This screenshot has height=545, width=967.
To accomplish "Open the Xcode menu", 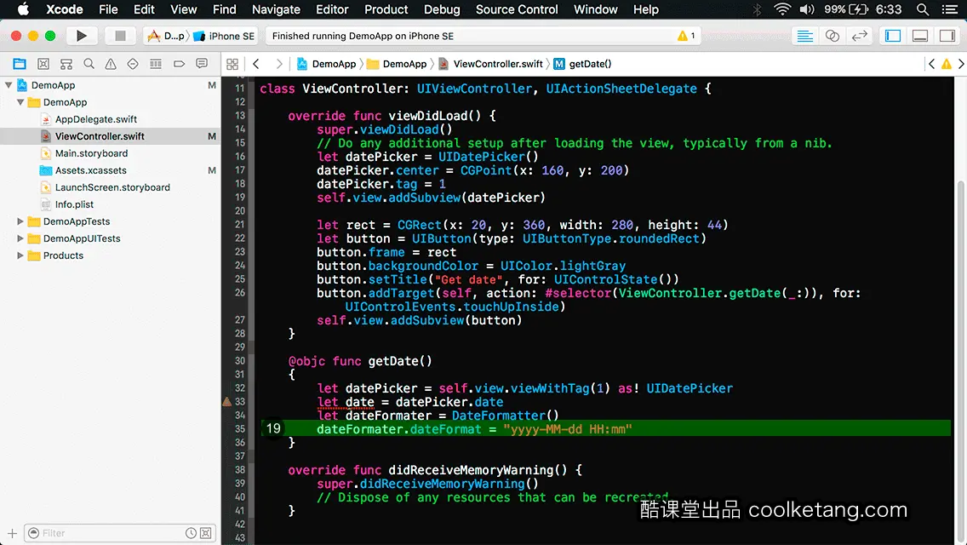I will (64, 9).
